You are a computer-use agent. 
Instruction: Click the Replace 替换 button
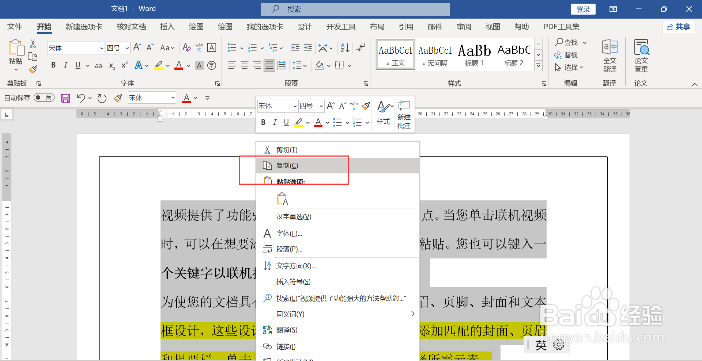[566, 55]
